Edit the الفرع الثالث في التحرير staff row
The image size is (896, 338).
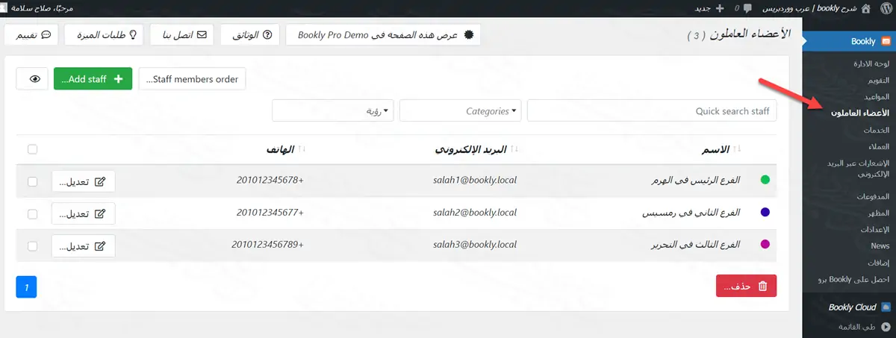click(84, 245)
